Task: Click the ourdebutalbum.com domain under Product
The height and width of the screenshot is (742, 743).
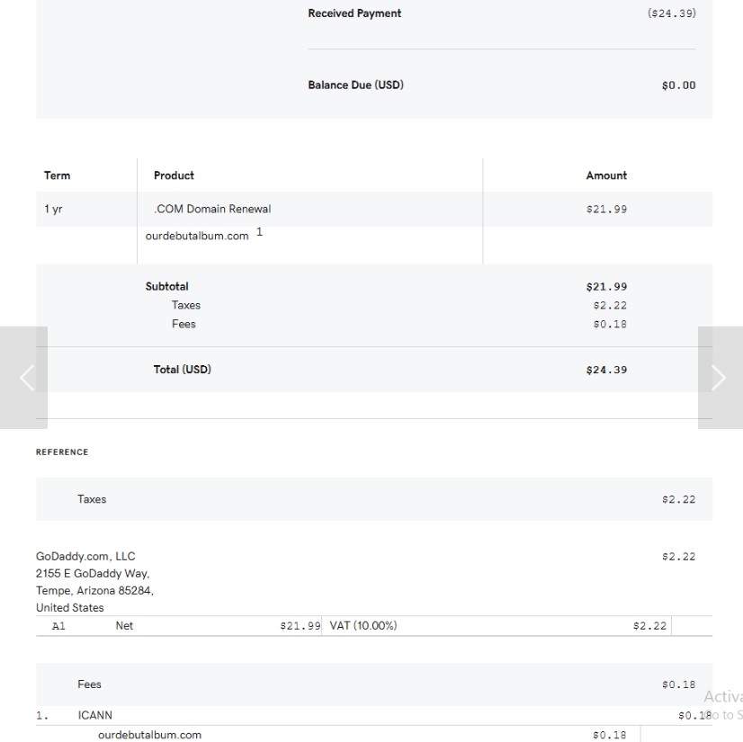Action: (x=197, y=237)
